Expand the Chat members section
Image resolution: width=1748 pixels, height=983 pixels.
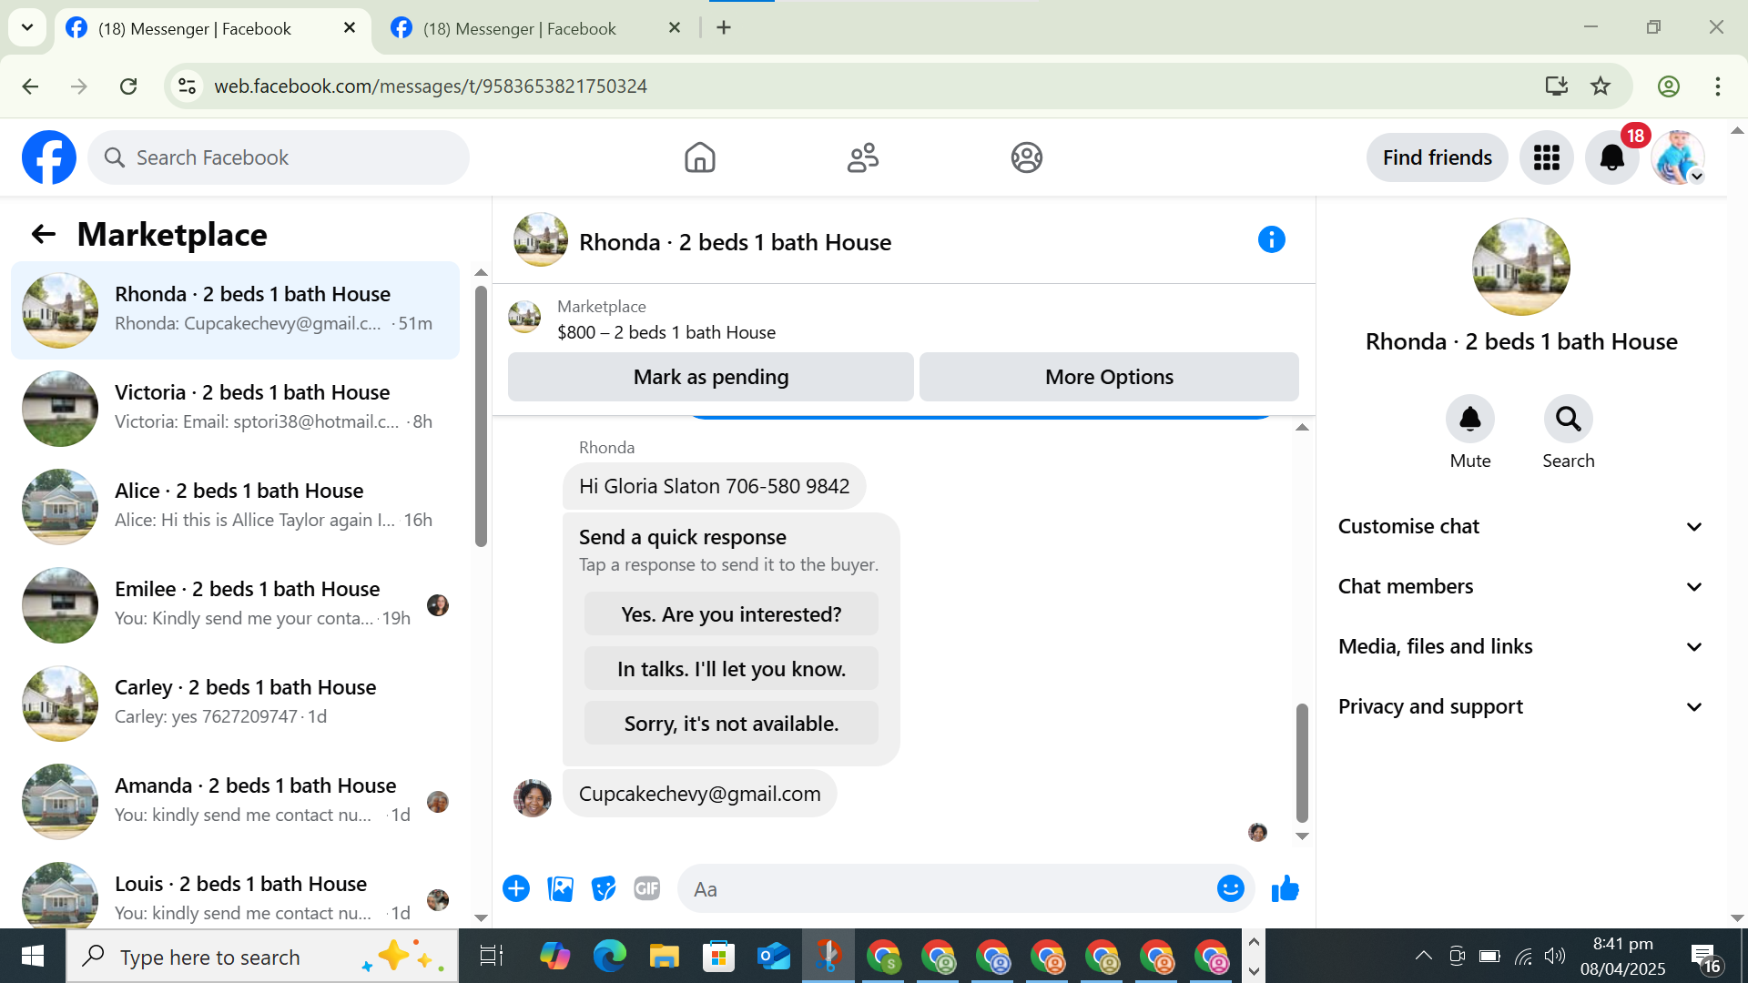(x=1520, y=586)
